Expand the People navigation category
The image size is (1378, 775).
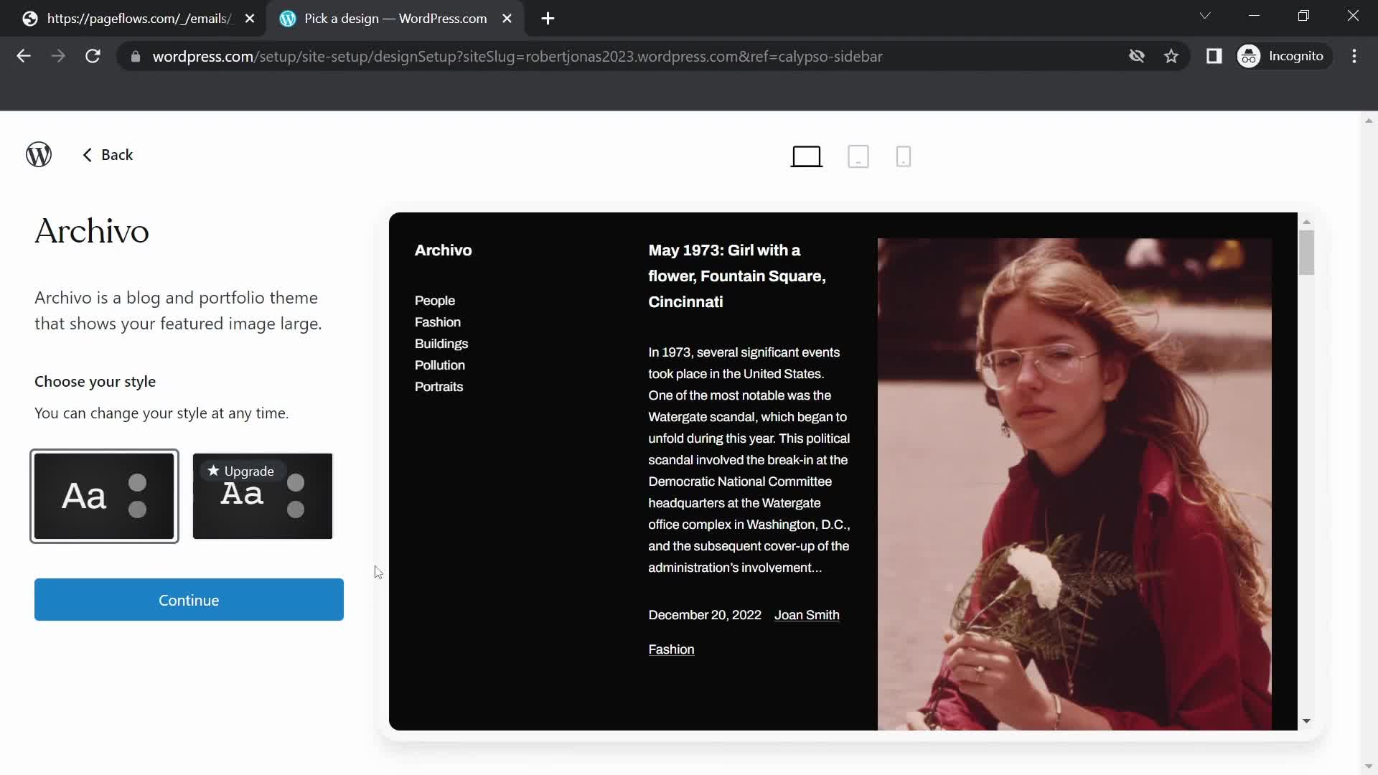click(434, 299)
